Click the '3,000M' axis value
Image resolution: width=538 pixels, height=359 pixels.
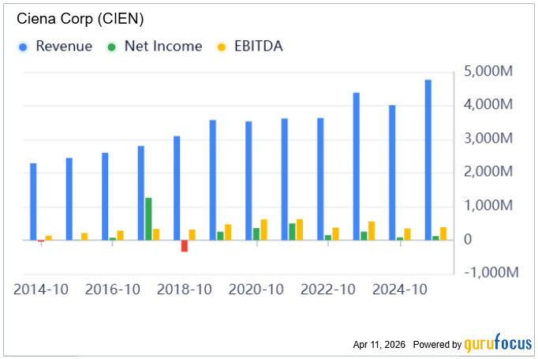point(488,138)
